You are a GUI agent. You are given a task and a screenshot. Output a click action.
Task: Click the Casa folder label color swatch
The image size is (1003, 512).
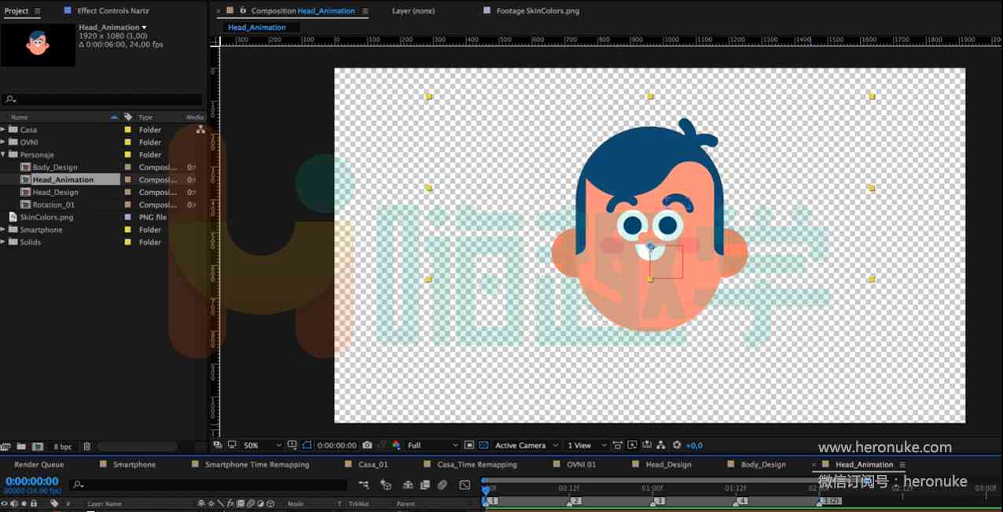coord(127,130)
